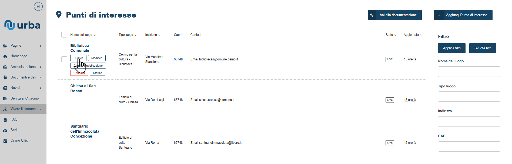Sort by Nome del luogo column

(x=83, y=35)
